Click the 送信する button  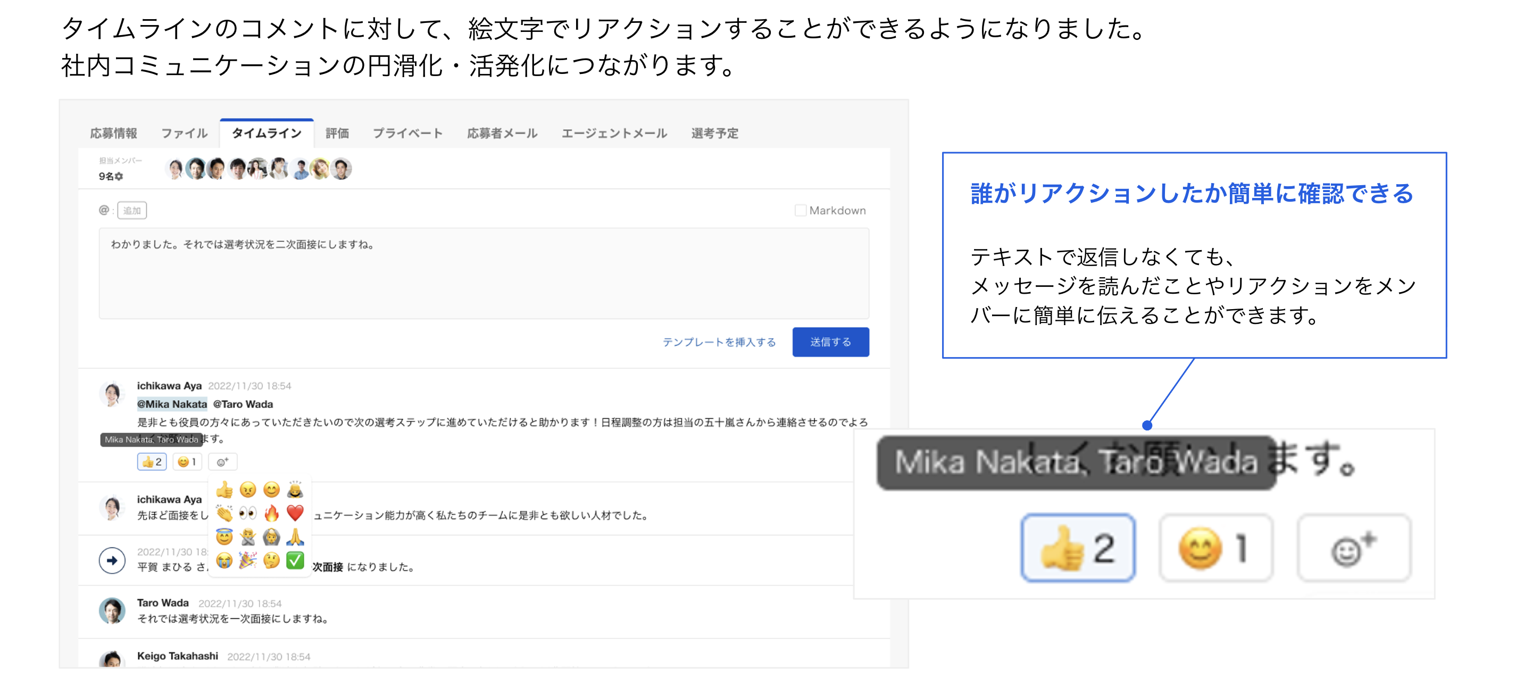click(x=830, y=342)
